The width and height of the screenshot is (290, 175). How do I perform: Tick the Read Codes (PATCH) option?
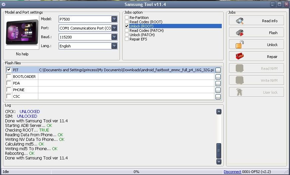(x=127, y=30)
